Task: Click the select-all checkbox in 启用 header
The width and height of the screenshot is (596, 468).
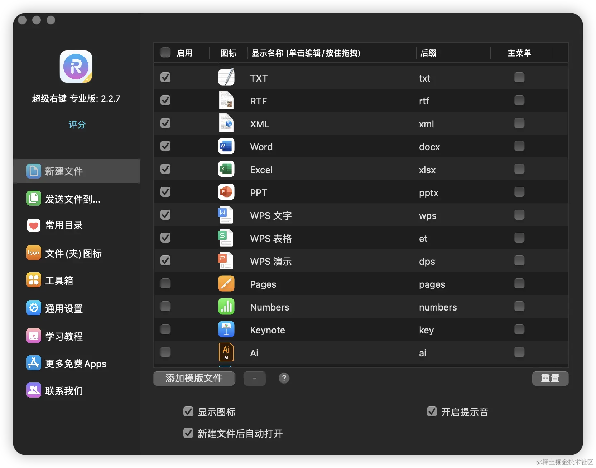Action: 165,52
